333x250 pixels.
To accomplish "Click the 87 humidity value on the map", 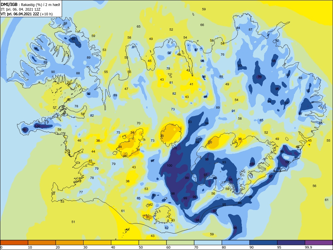I will coord(250,30).
